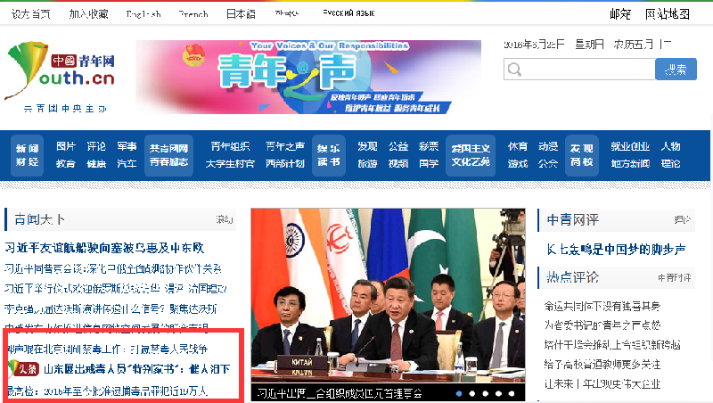Viewport: 713px width, 403px height.
Task: Switch site language to English
Action: (143, 14)
